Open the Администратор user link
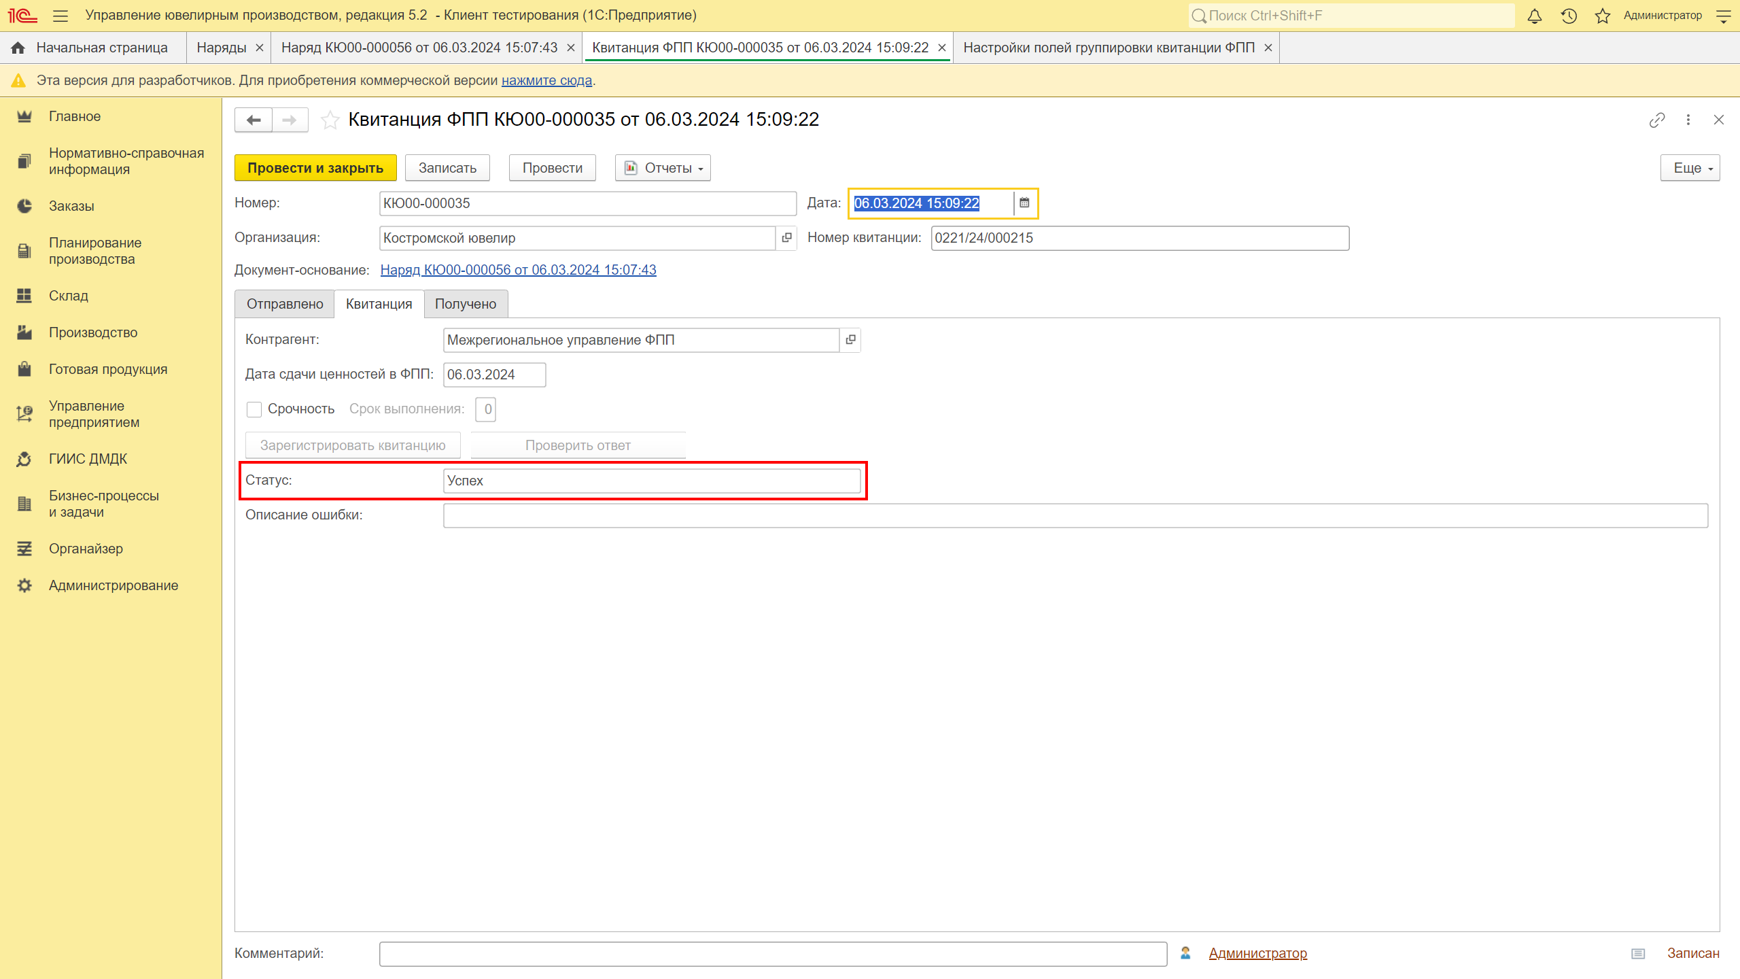This screenshot has width=1740, height=979. [1257, 953]
